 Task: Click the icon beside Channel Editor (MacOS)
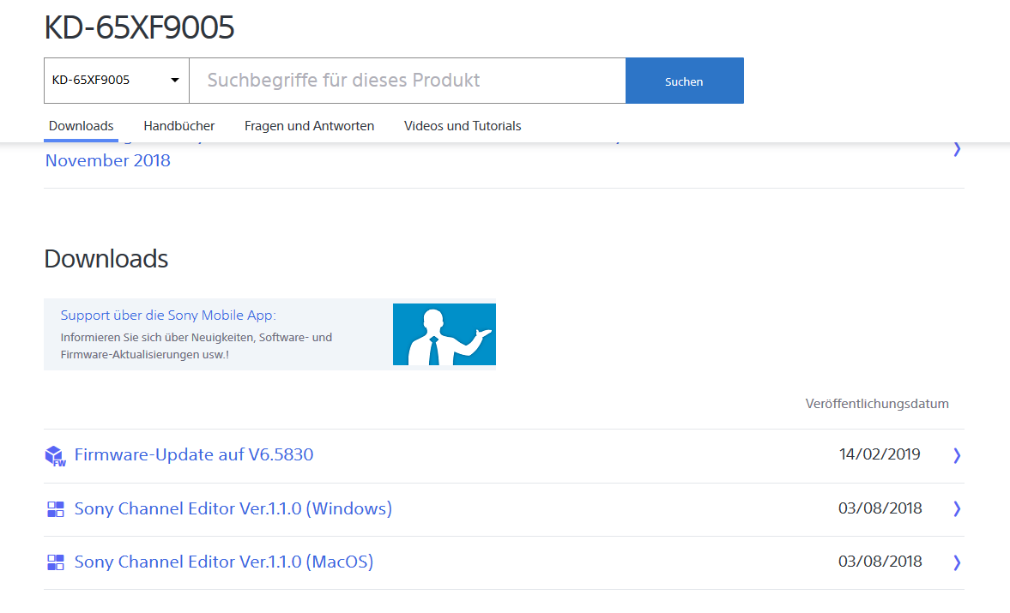(55, 562)
